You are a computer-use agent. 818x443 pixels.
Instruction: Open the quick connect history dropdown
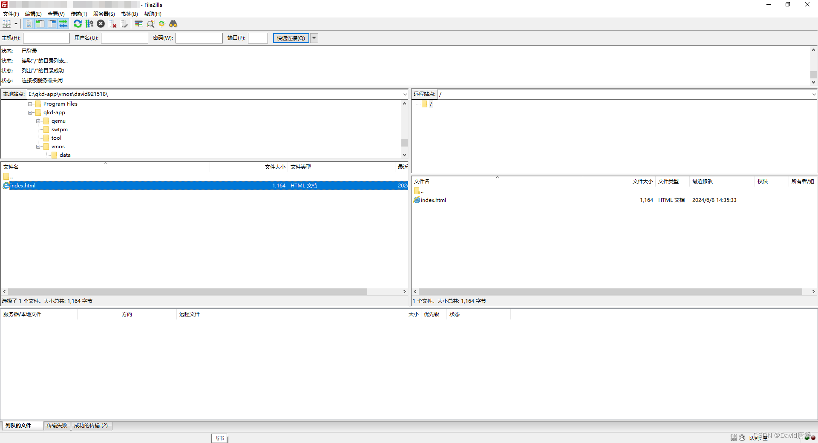314,38
